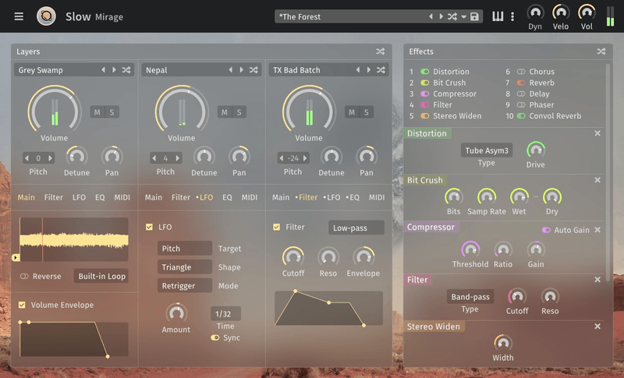This screenshot has height=378, width=624.
Task: Click the Drive knob in Distortion
Action: (x=535, y=149)
